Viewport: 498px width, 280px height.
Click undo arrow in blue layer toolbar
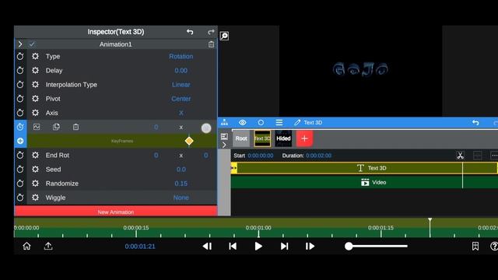pyautogui.click(x=475, y=123)
